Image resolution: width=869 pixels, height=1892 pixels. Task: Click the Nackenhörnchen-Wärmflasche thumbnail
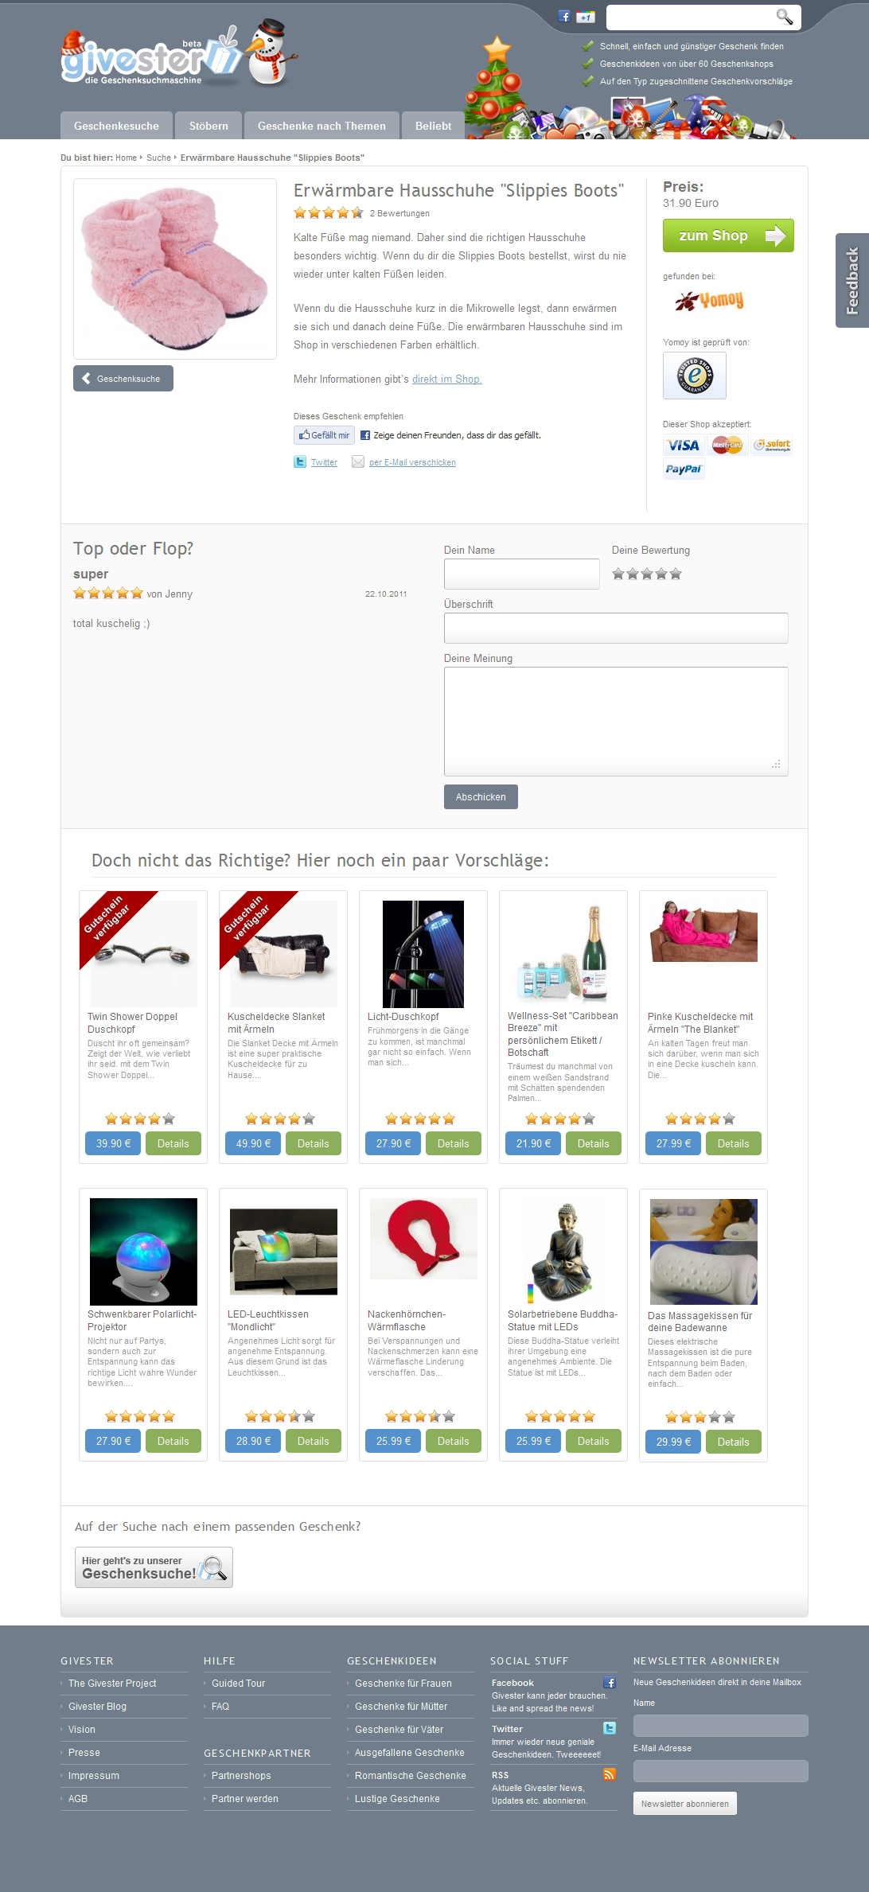click(423, 1240)
